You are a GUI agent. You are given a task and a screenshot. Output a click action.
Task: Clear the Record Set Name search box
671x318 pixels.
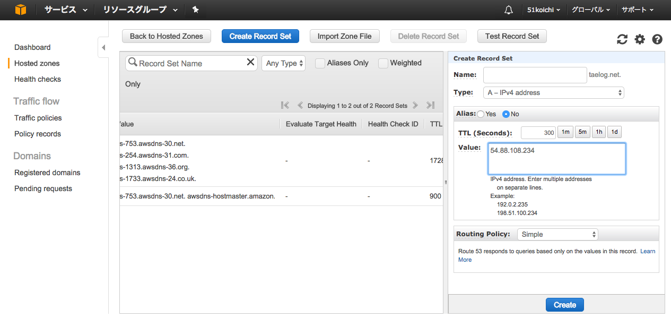point(250,63)
